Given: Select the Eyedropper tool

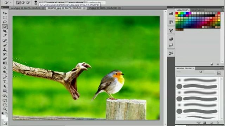Looking at the screenshot, I should [x=5, y=35].
